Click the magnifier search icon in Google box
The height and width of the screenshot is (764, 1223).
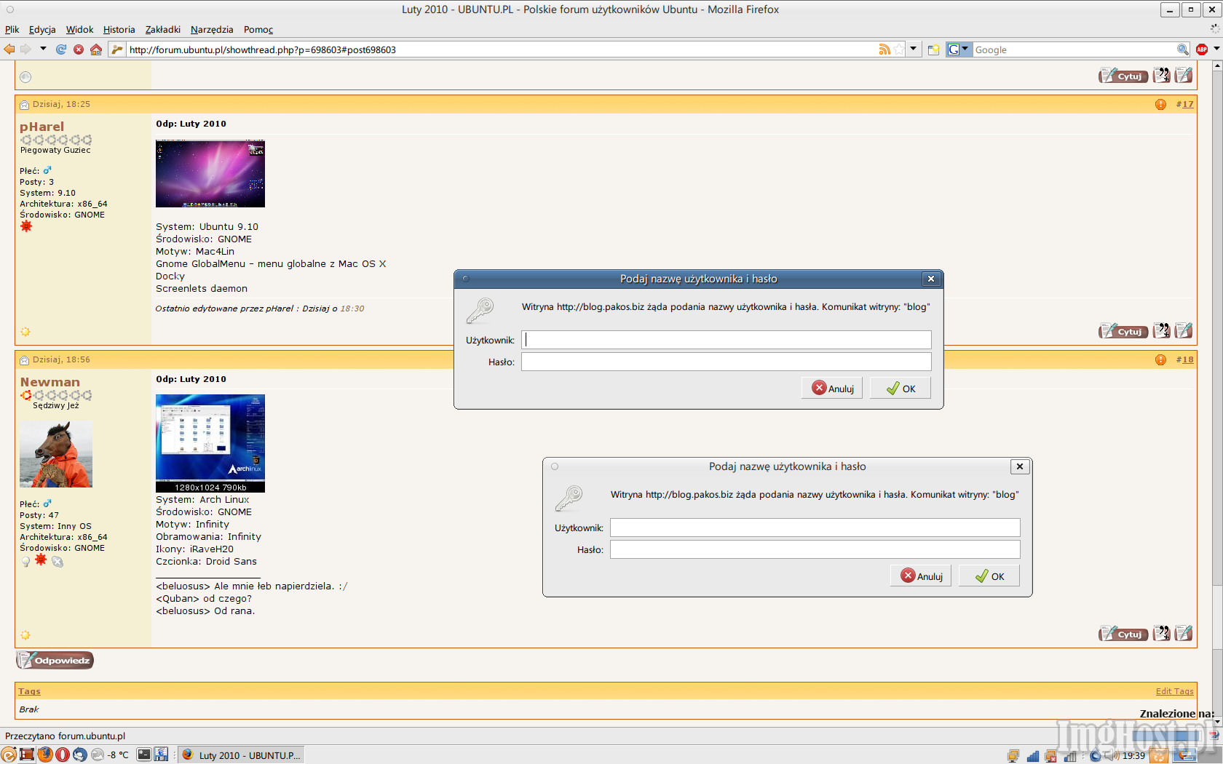(1183, 49)
